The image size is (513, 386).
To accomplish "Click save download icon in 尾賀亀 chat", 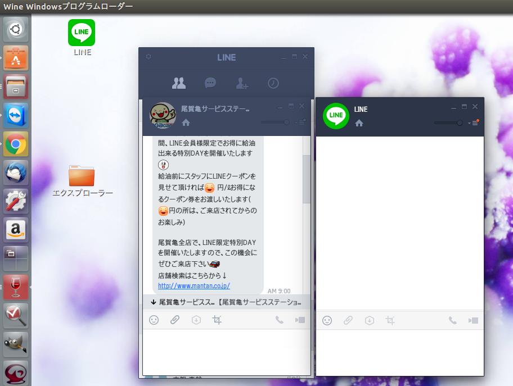I will 196,320.
